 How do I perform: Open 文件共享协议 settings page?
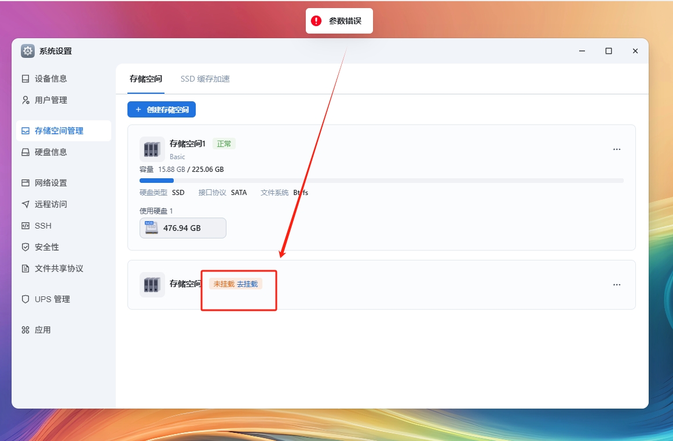[64, 269]
